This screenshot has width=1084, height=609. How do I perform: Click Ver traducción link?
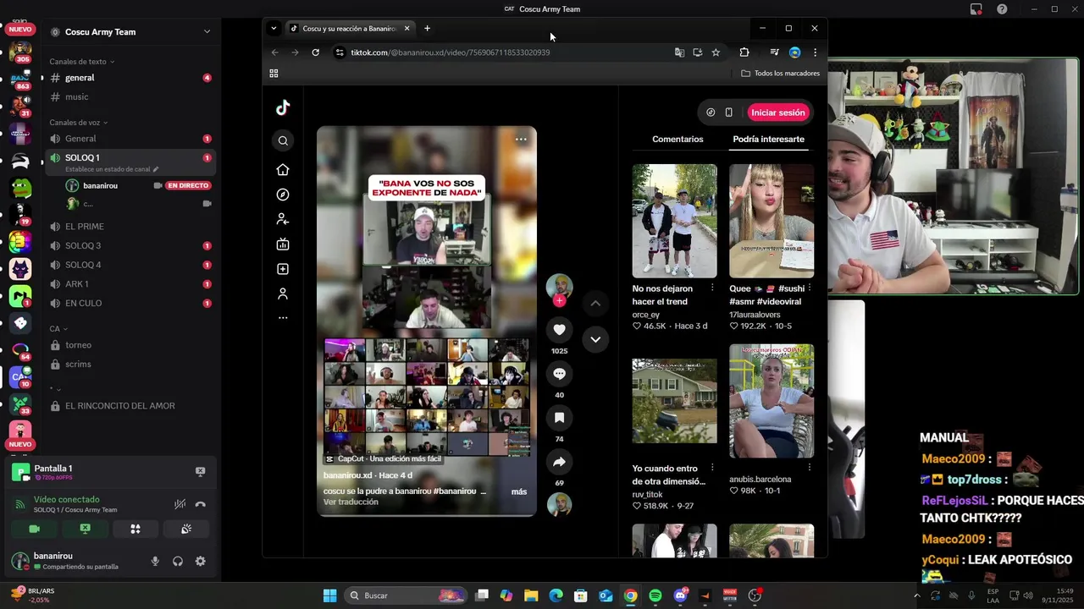click(351, 502)
